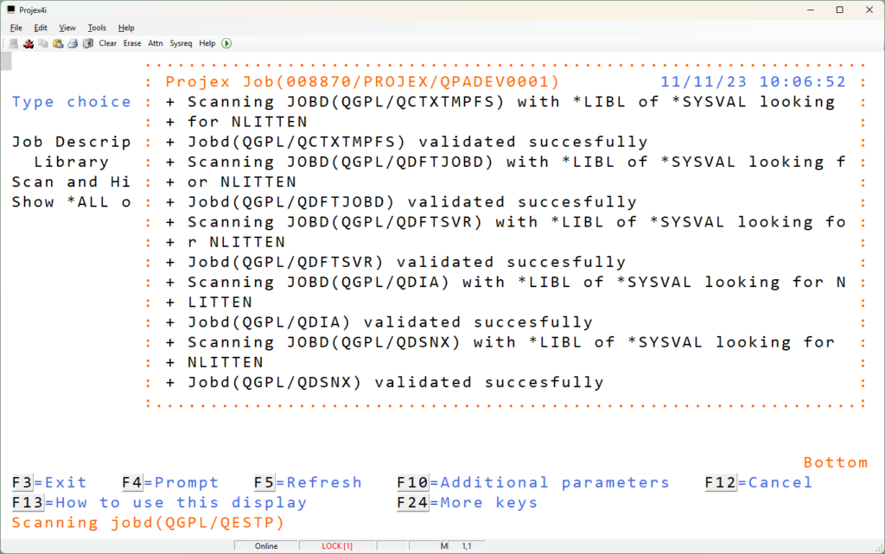
Task: Click the 1,1 cursor position indicator
Action: coord(467,546)
